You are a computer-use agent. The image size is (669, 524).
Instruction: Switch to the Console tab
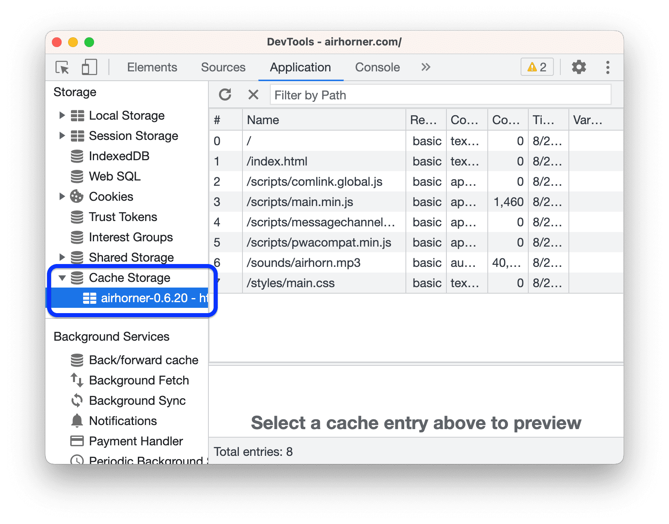point(377,67)
